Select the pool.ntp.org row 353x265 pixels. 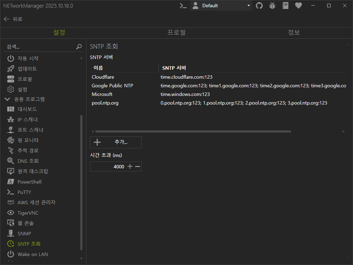point(218,103)
